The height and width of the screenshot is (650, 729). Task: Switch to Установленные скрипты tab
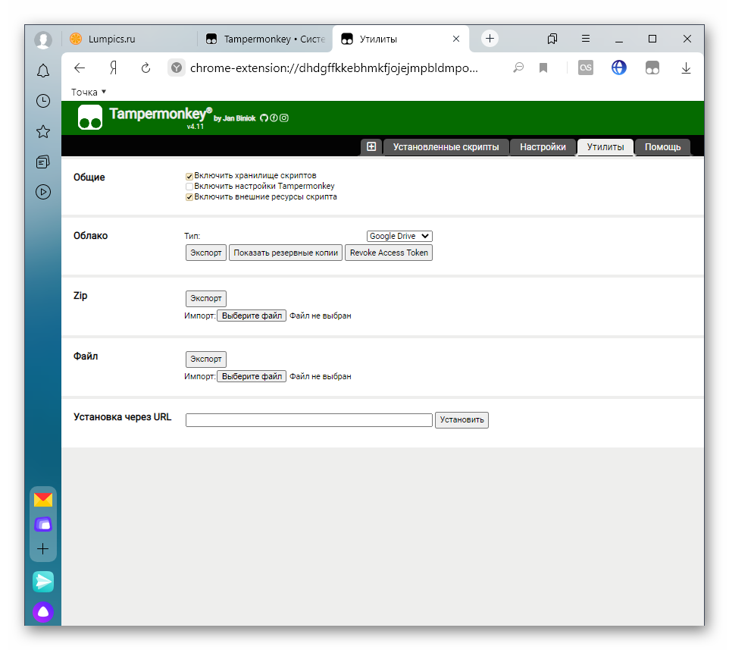pos(446,147)
